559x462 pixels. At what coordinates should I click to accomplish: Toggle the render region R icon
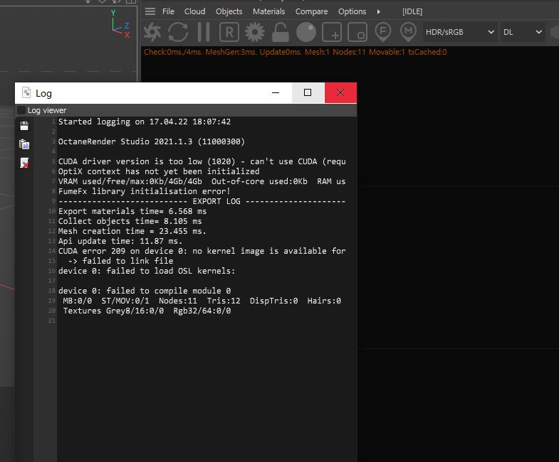click(229, 33)
